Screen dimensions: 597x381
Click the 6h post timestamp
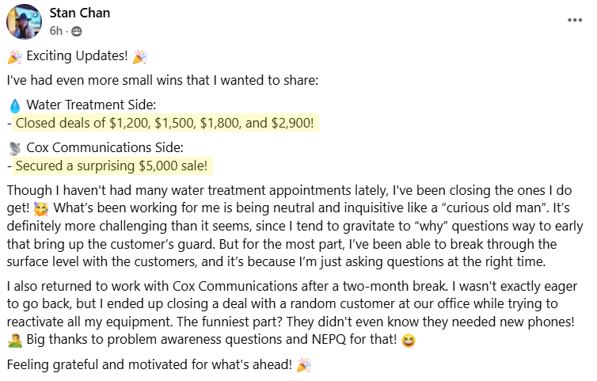55,31
